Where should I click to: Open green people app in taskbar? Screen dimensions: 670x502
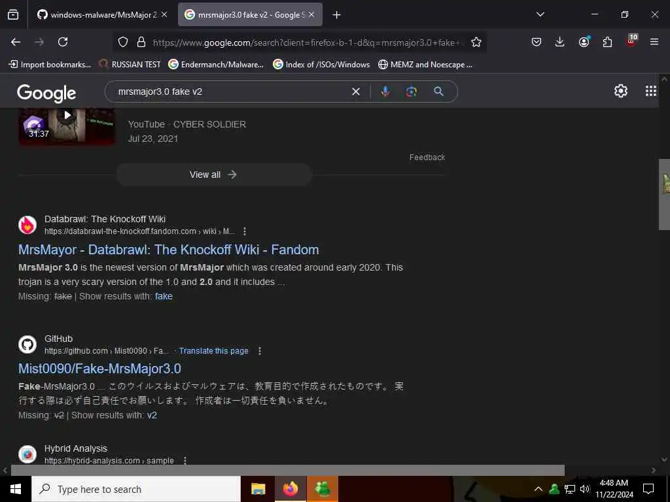(x=323, y=489)
